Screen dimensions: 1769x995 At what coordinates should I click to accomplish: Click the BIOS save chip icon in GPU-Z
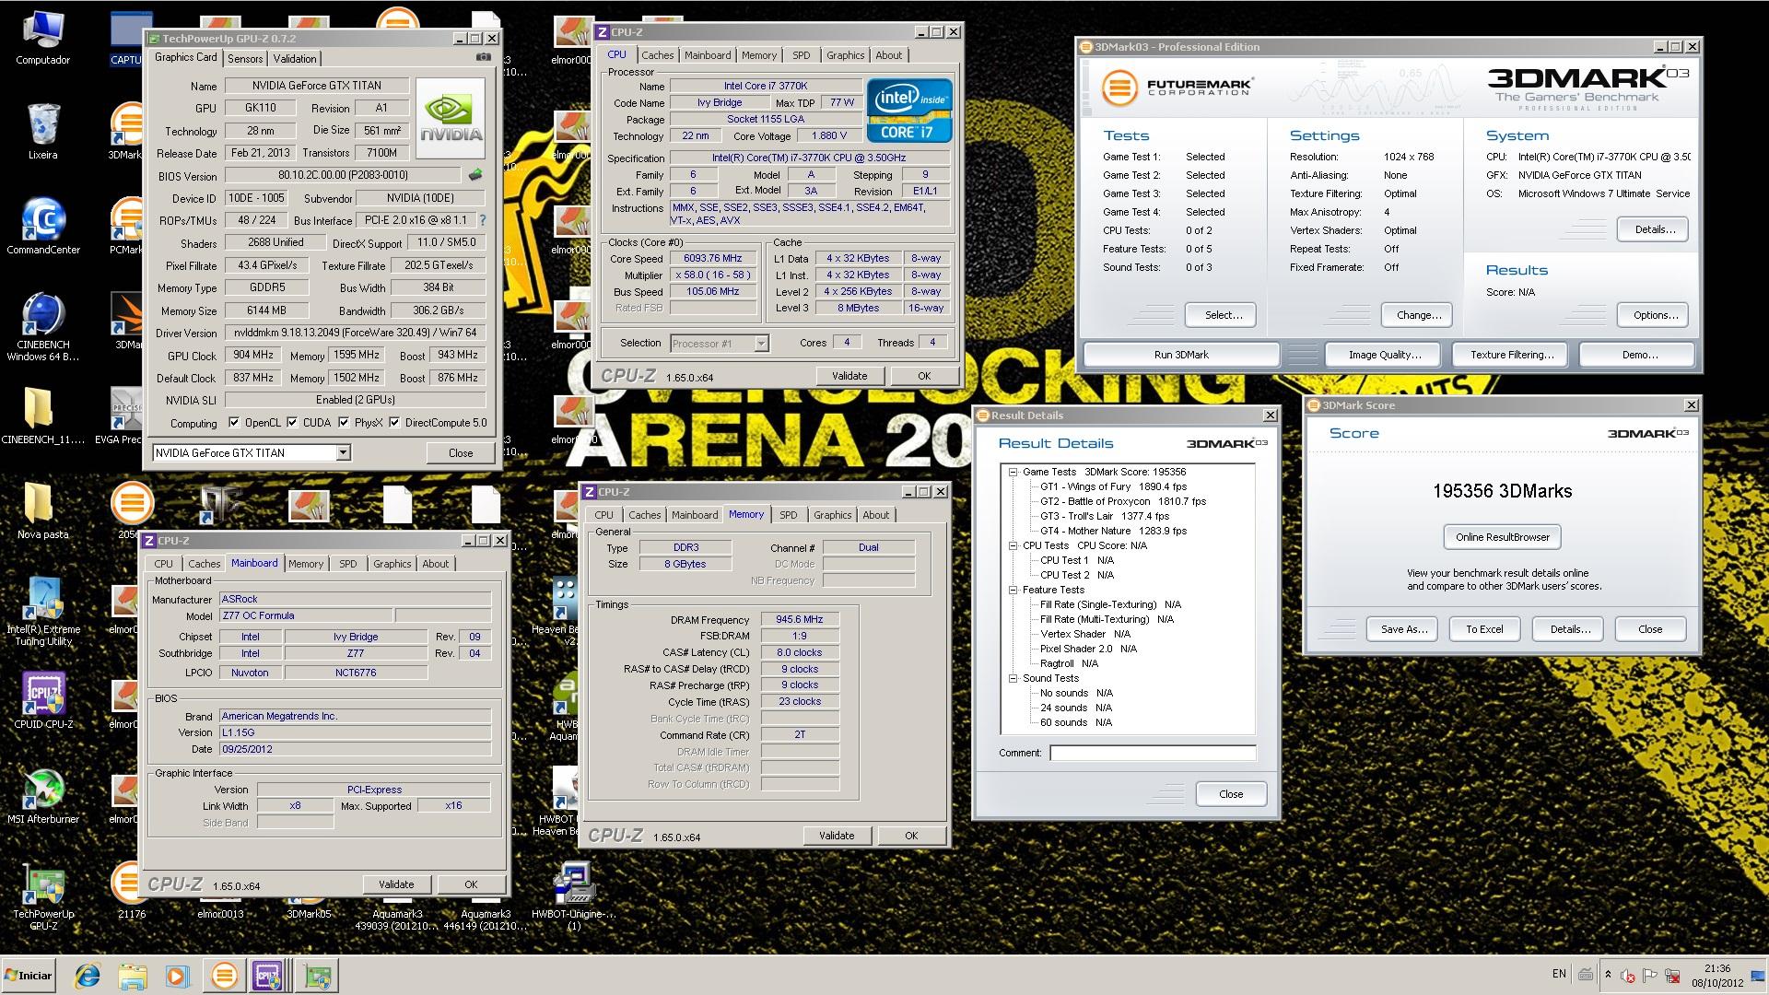475,175
